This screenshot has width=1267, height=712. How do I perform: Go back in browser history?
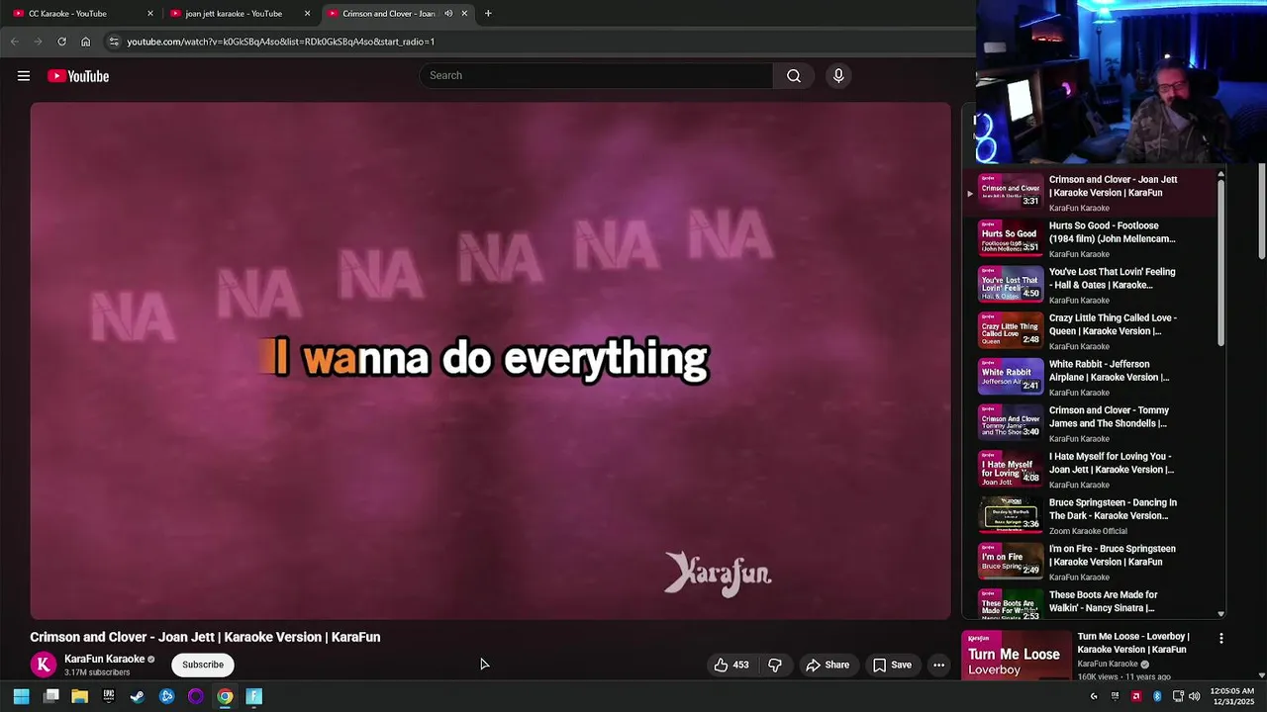(14, 42)
